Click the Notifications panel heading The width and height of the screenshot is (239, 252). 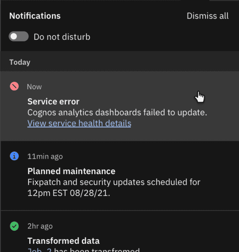pyautogui.click(x=35, y=16)
